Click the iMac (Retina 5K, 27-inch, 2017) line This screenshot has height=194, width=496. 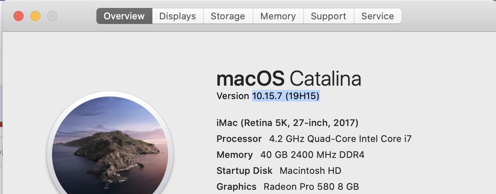287,123
